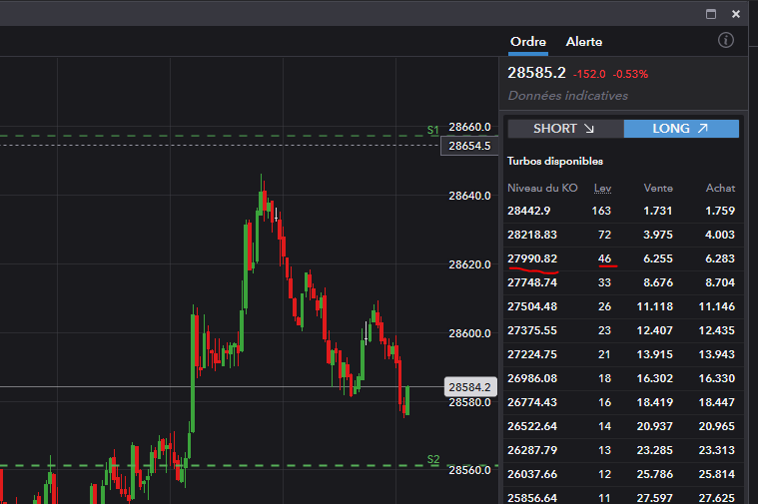
Task: Select the LONG direction toggle
Action: [x=681, y=129]
